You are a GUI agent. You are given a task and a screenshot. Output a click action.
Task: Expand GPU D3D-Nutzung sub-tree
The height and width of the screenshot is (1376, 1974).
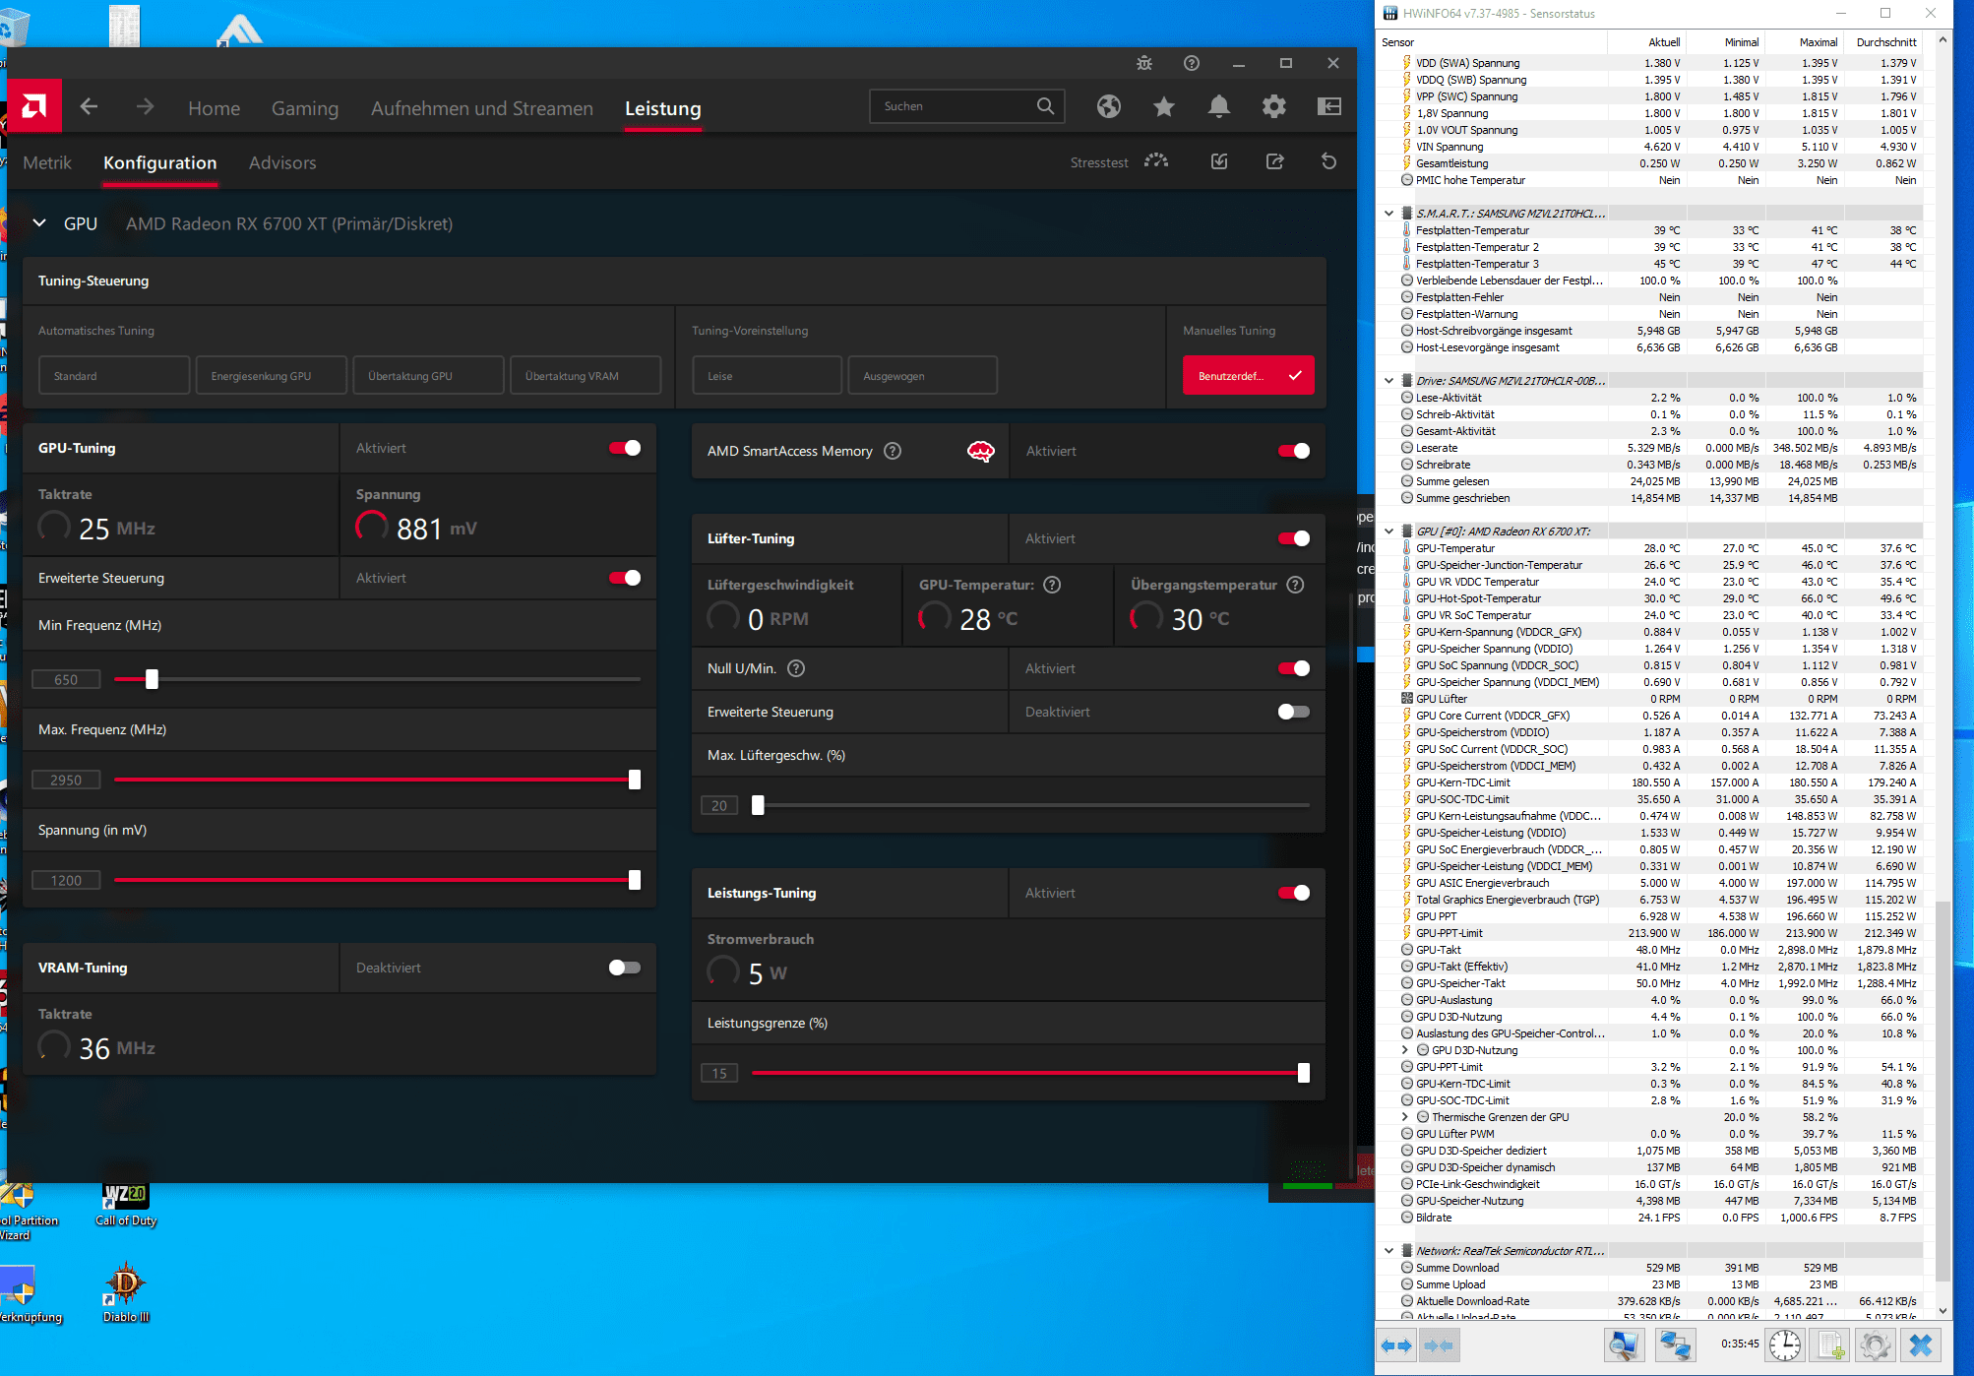pos(1405,1050)
